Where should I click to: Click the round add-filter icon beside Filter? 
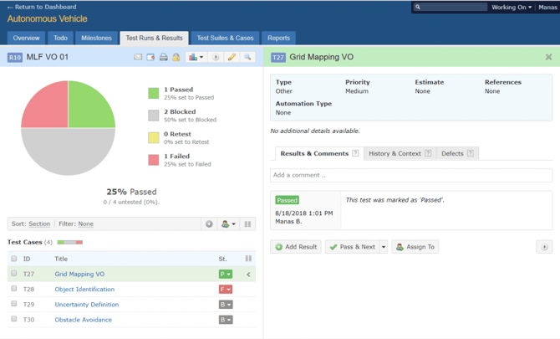[x=209, y=224]
